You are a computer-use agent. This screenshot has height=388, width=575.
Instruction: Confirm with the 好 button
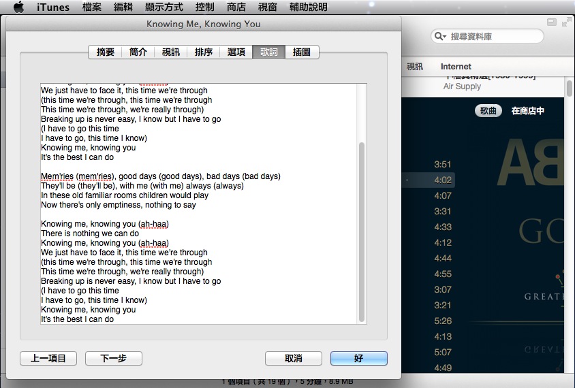[358, 358]
